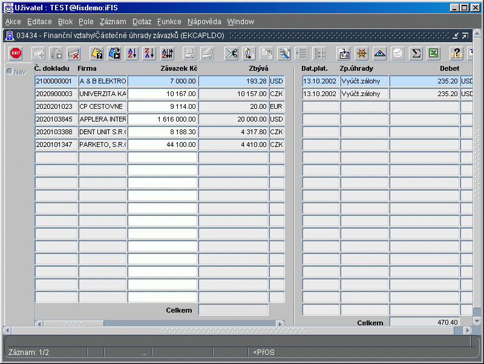
Task: Click the greyed tree structure icon
Action: coord(319,54)
